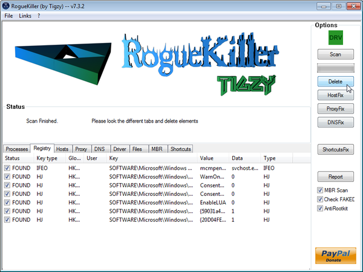Image resolution: width=363 pixels, height=272 pixels.
Task: Toggle the Check FAKED checkbox
Action: coord(320,199)
